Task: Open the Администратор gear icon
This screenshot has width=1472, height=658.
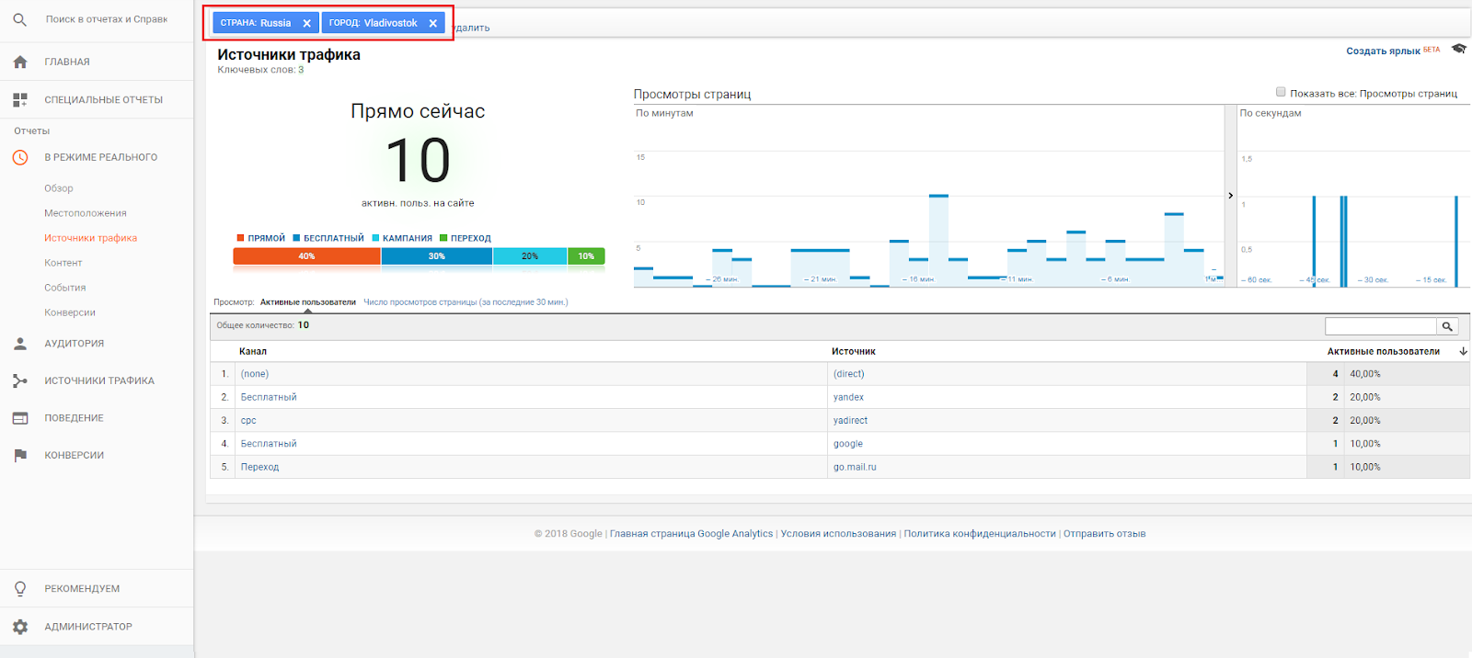Action: point(20,627)
